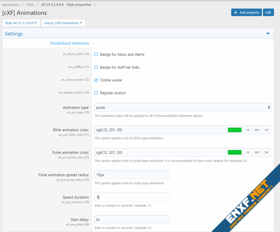The image size is (280, 232).
Task: Enable the Register button checkbox
Action: click(96, 93)
